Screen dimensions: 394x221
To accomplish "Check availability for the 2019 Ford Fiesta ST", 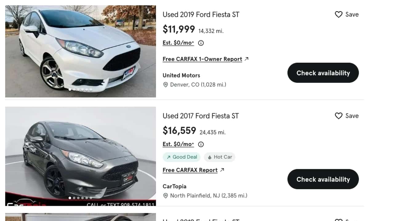I will click(323, 73).
